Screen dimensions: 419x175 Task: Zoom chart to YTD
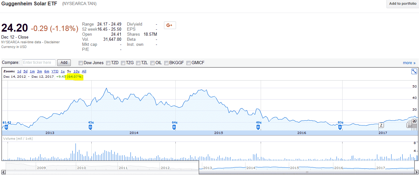pyautogui.click(x=55, y=71)
